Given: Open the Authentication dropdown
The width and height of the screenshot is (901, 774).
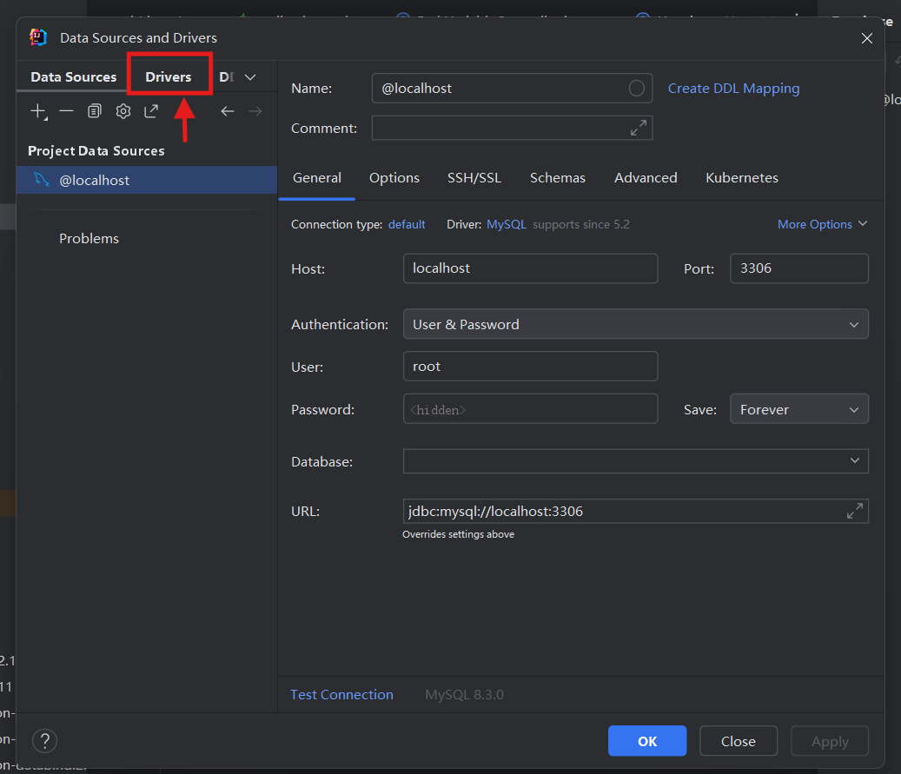Looking at the screenshot, I should click(635, 324).
